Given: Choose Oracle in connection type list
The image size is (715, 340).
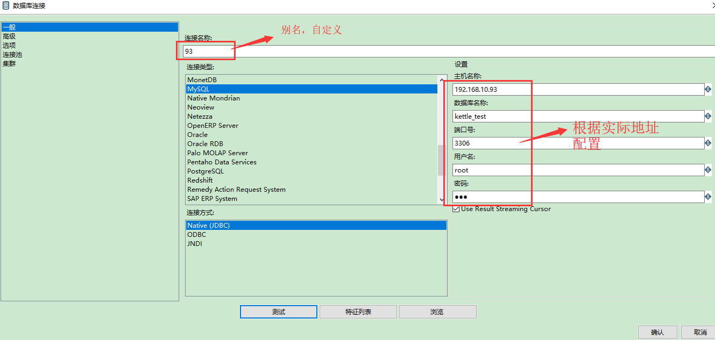Looking at the screenshot, I should tap(312, 135).
